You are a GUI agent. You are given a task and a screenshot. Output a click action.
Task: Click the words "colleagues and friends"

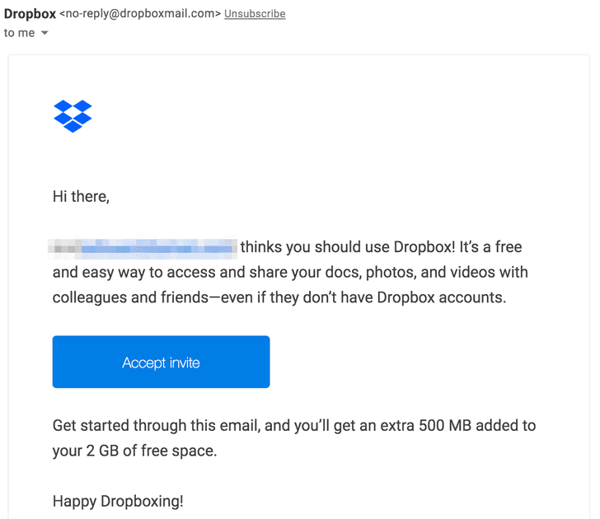pos(129,297)
